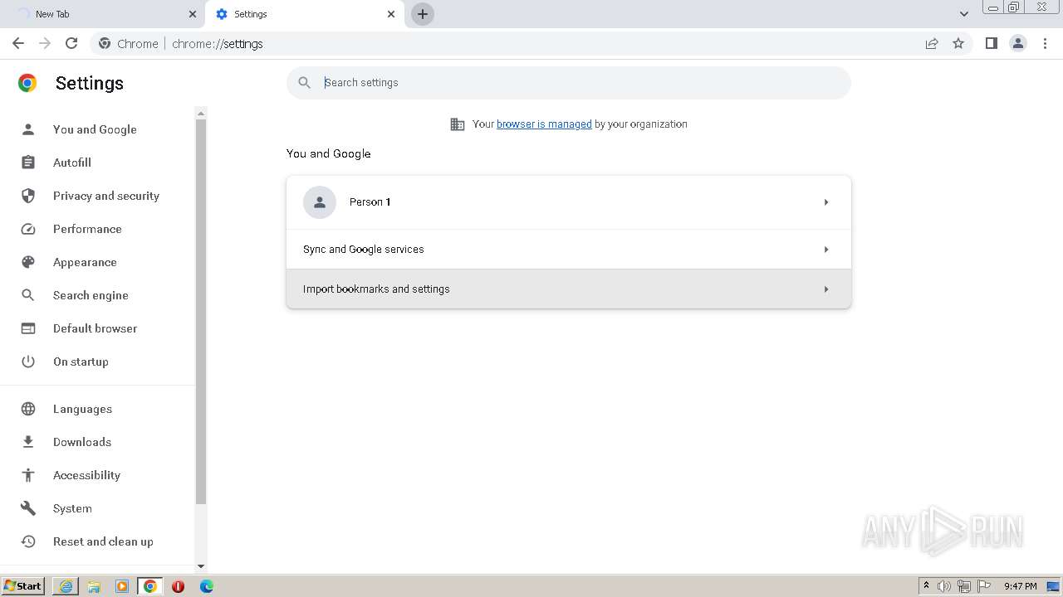Open Import bookmarks and settings

pyautogui.click(x=569, y=289)
